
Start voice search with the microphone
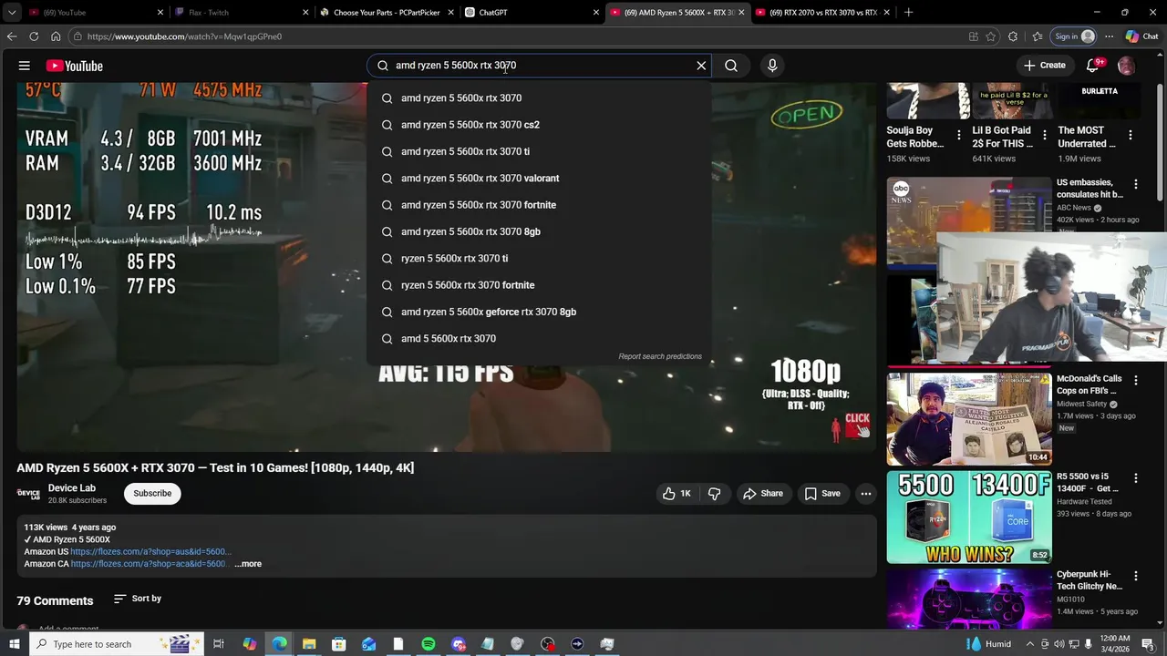coord(772,66)
